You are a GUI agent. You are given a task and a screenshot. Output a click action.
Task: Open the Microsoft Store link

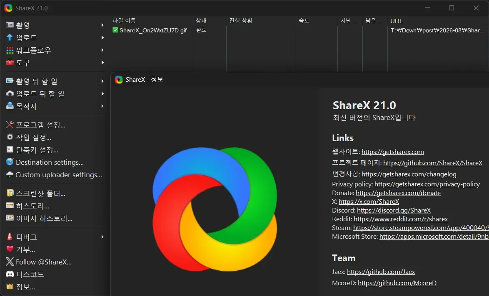pyautogui.click(x=434, y=236)
